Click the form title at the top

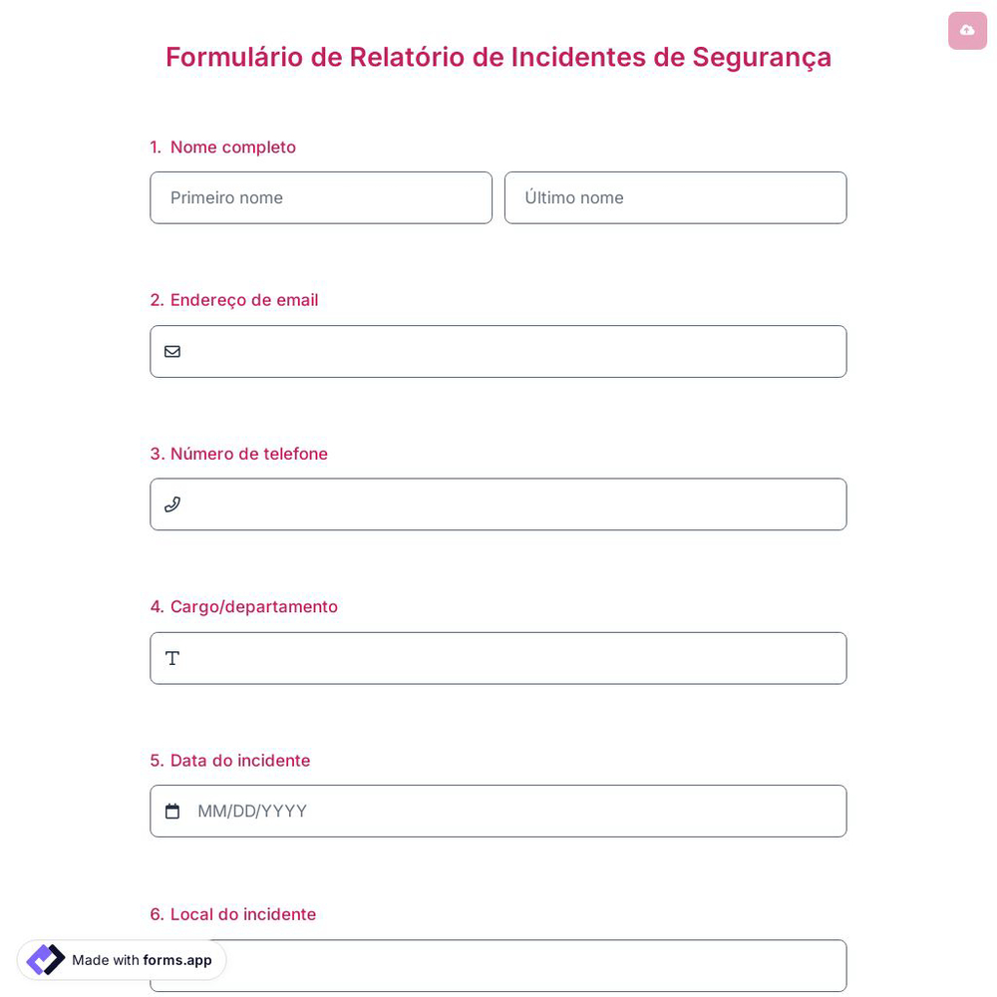pyautogui.click(x=498, y=57)
